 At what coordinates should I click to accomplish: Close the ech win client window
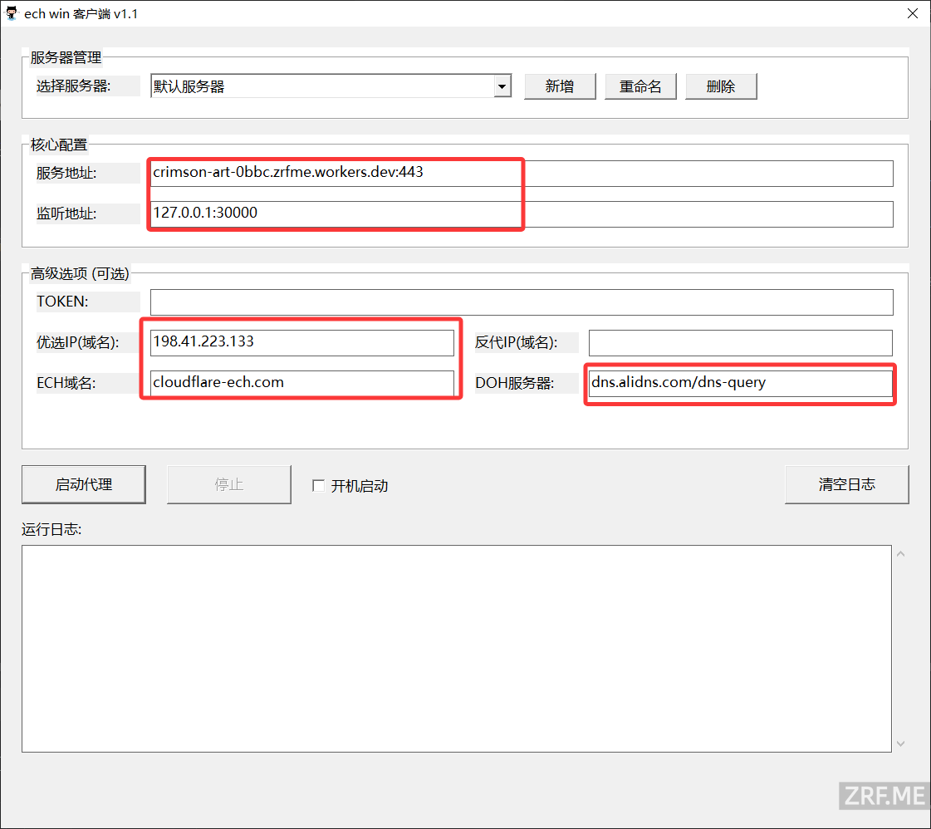point(913,13)
